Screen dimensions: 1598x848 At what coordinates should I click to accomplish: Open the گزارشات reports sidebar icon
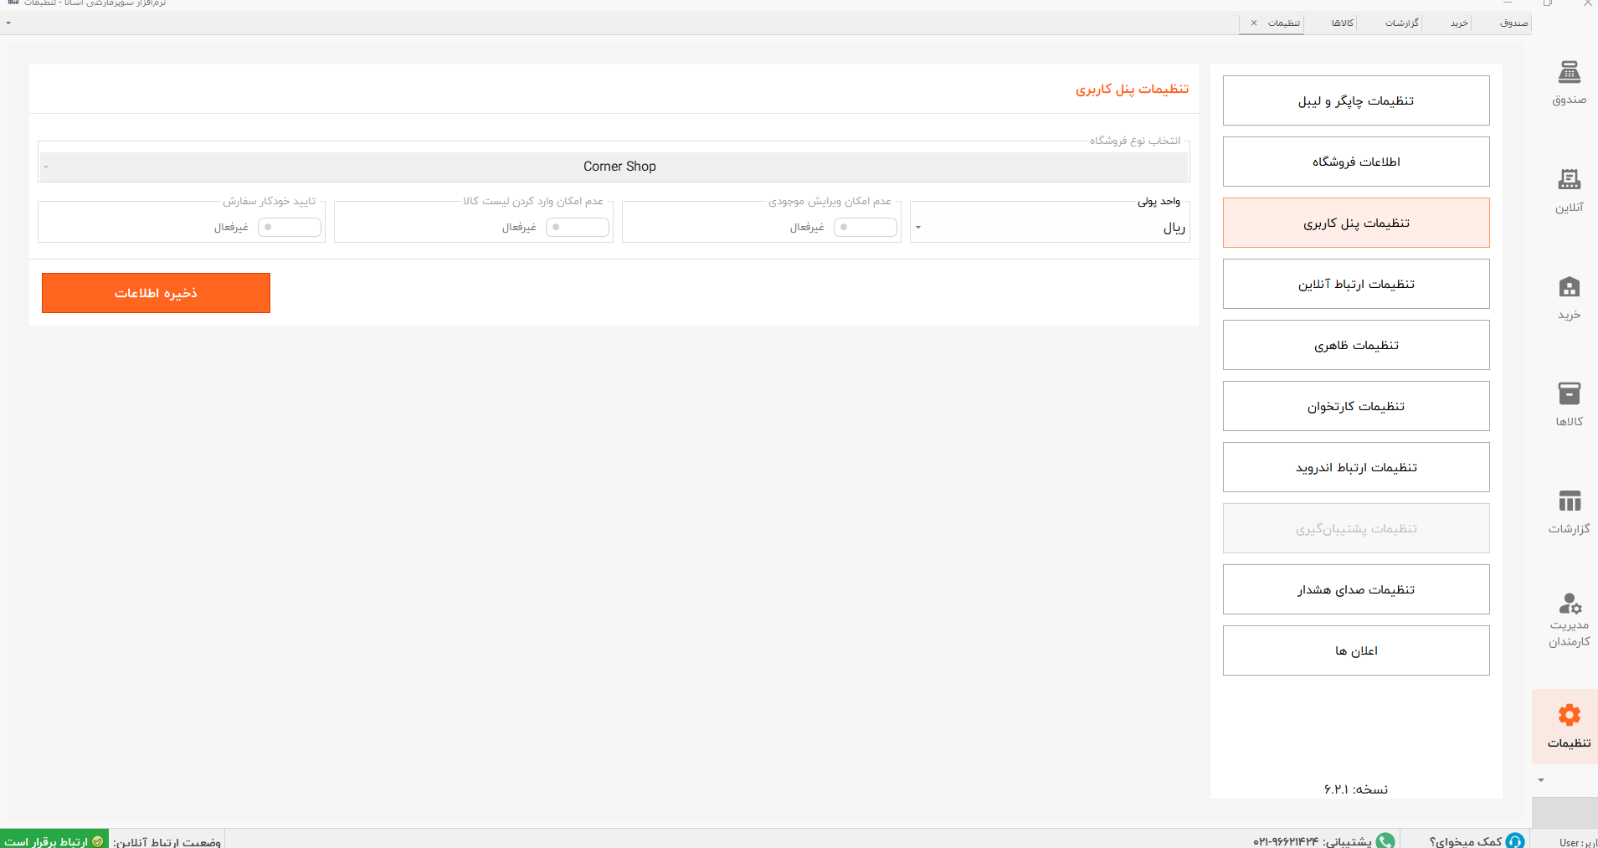coord(1569,511)
